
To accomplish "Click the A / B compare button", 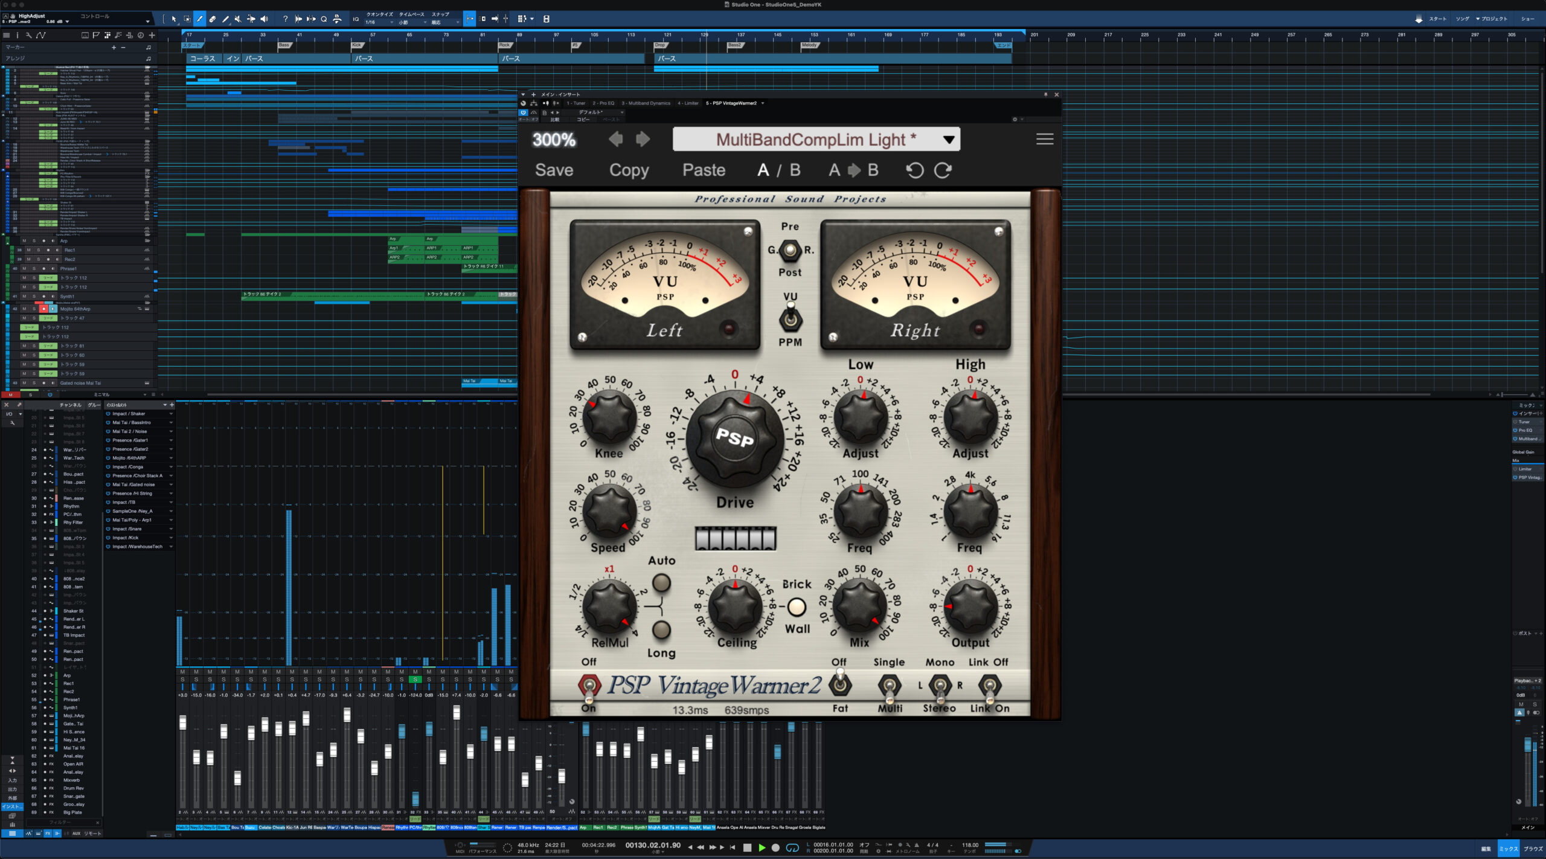I will [779, 170].
